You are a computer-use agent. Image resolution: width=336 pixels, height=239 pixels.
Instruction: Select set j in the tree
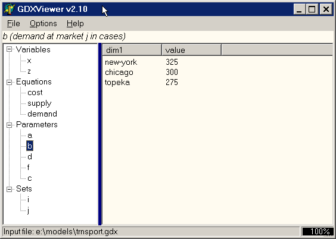[28, 210]
